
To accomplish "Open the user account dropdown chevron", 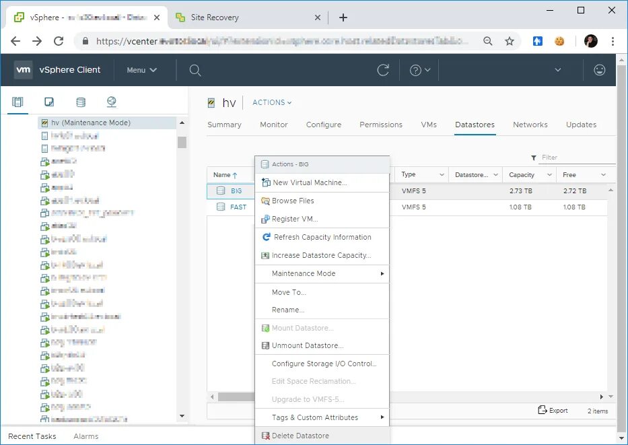I will point(557,70).
